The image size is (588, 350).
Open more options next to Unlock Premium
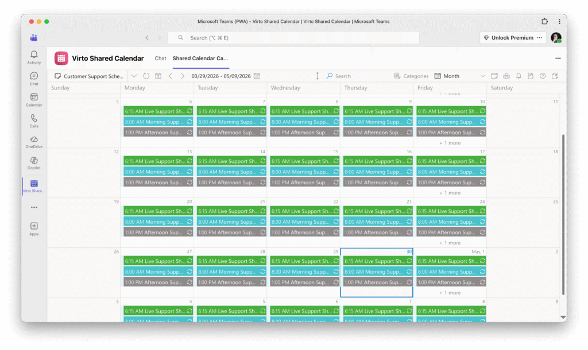(540, 37)
